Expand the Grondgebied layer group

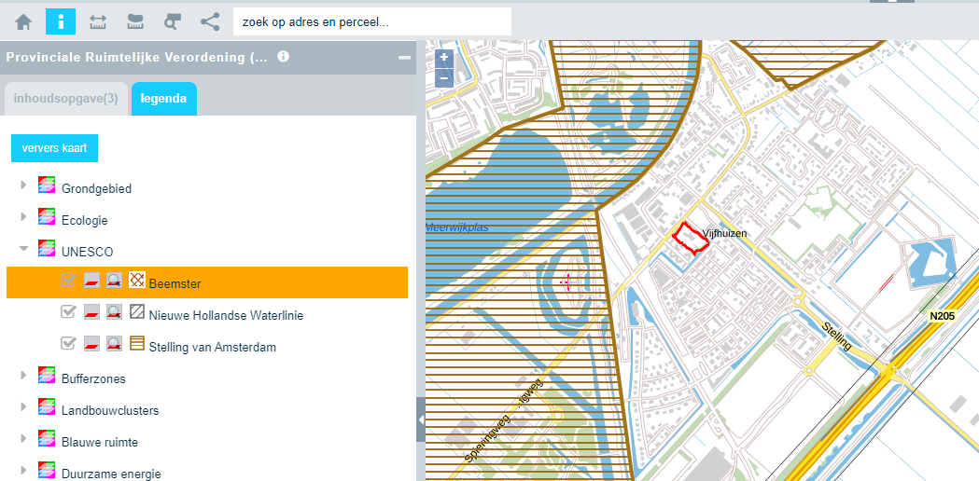point(24,186)
